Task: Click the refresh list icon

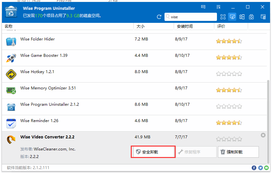Action: [159, 17]
